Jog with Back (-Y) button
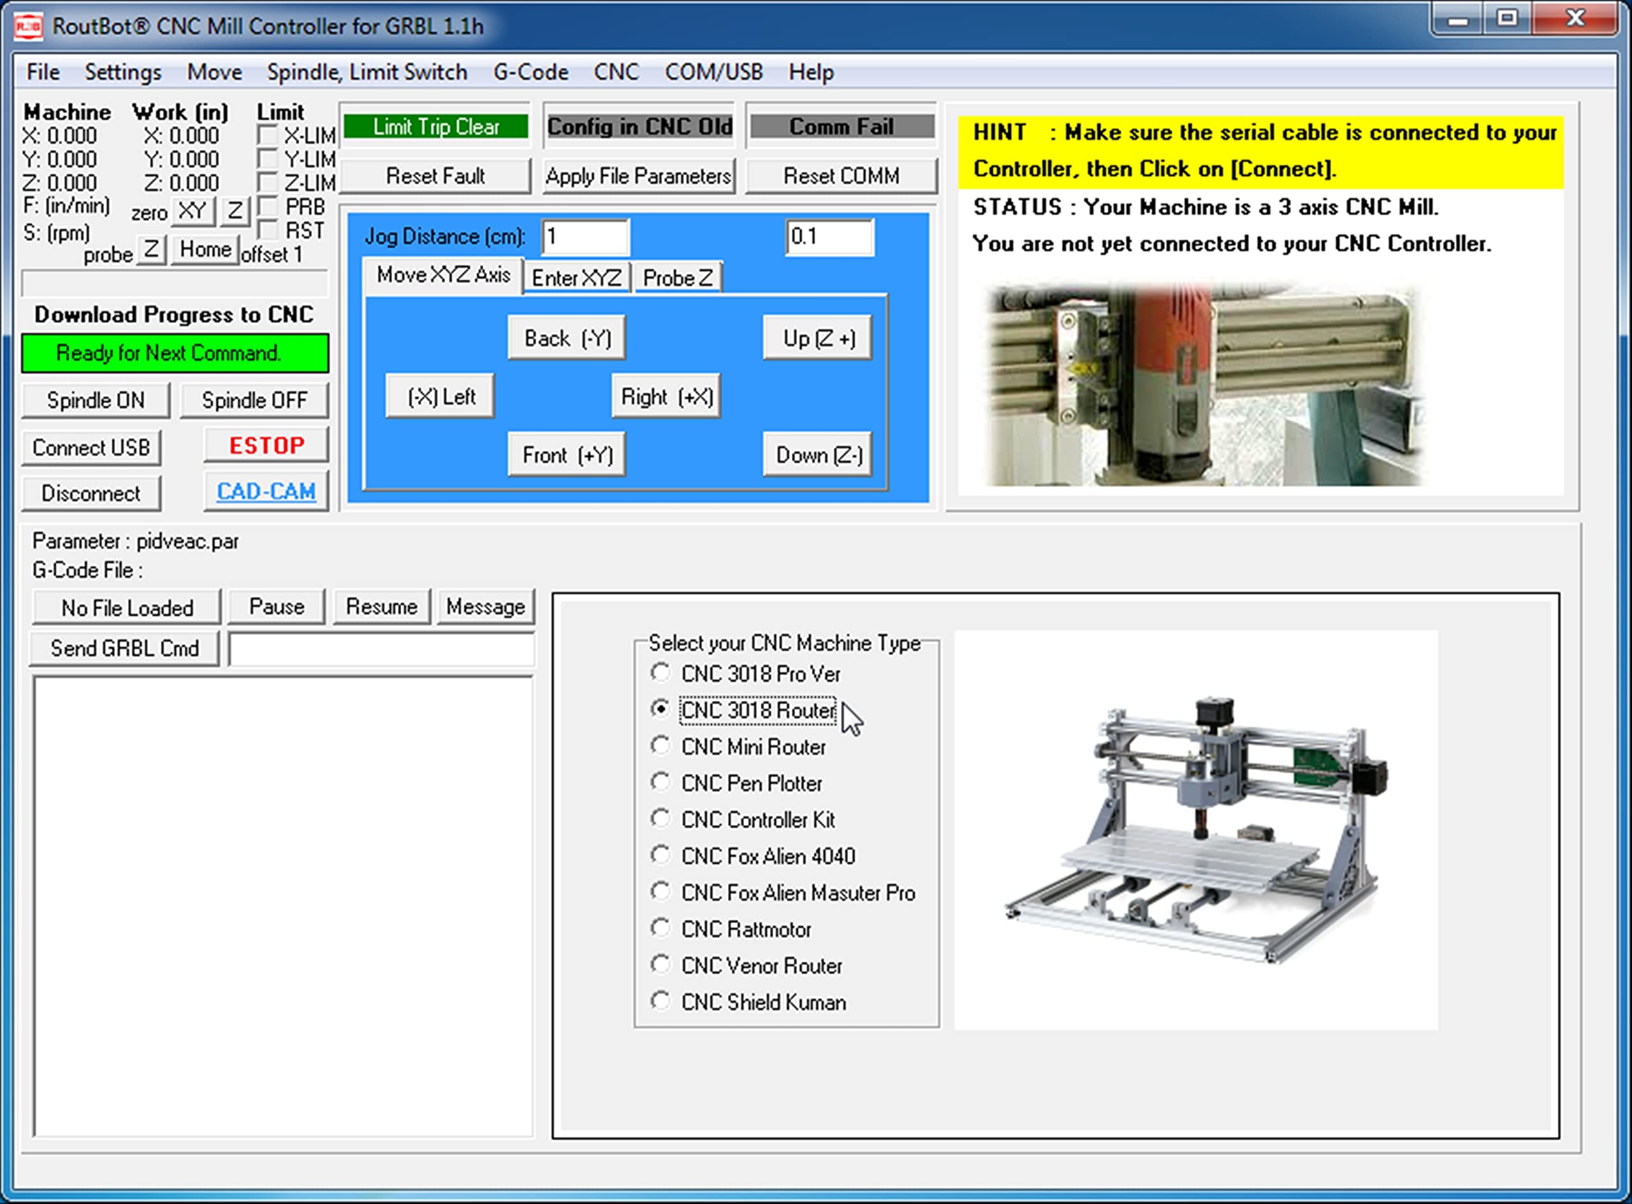 pos(567,338)
